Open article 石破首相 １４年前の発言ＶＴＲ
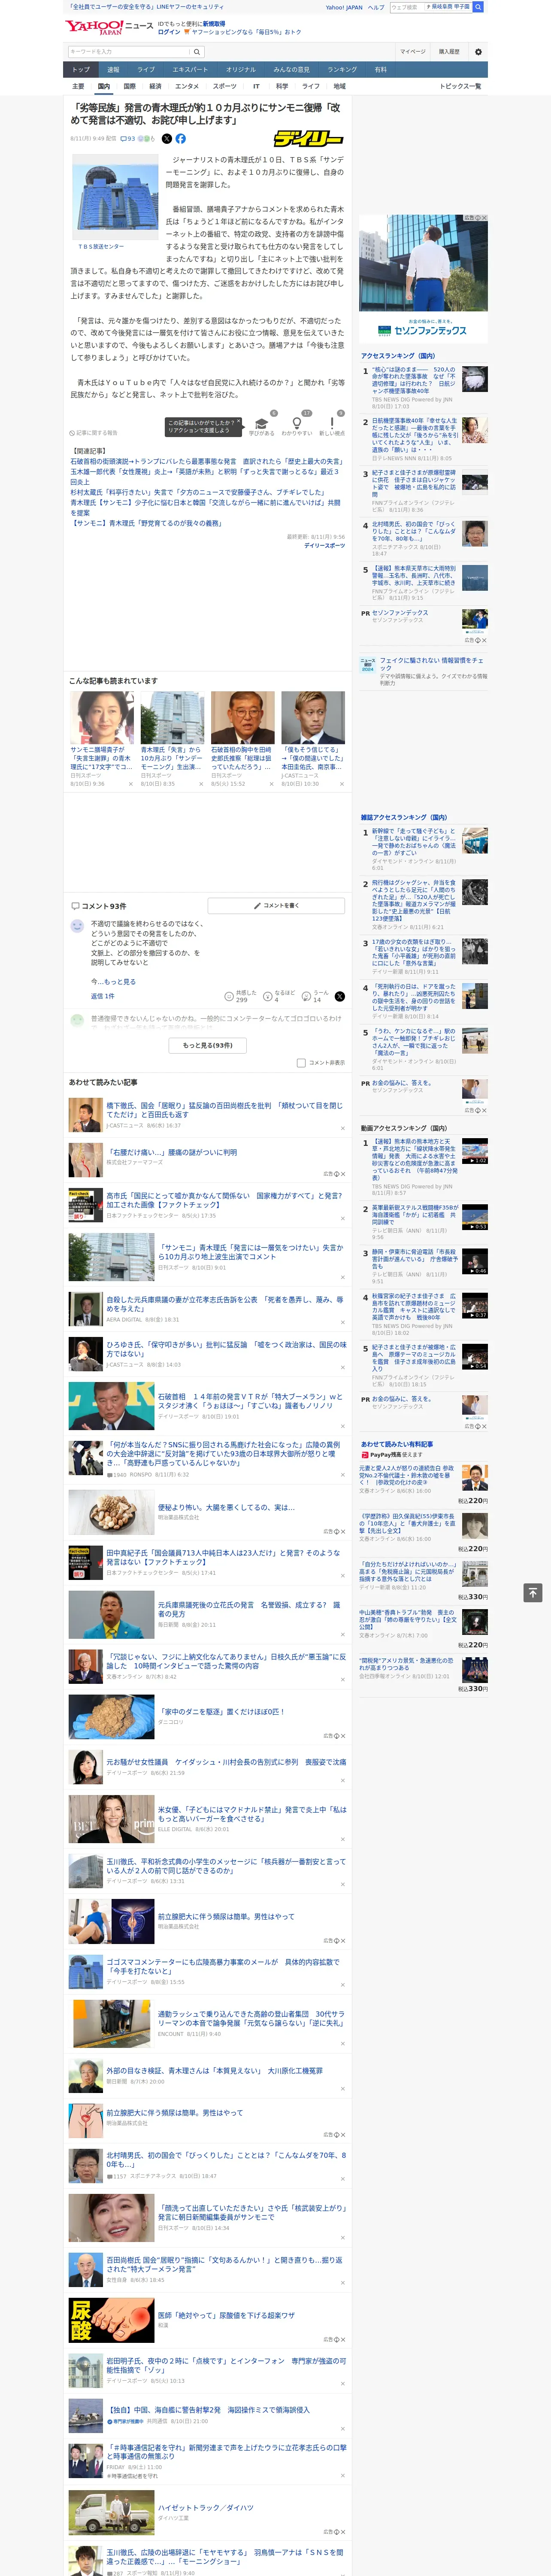 250,1401
